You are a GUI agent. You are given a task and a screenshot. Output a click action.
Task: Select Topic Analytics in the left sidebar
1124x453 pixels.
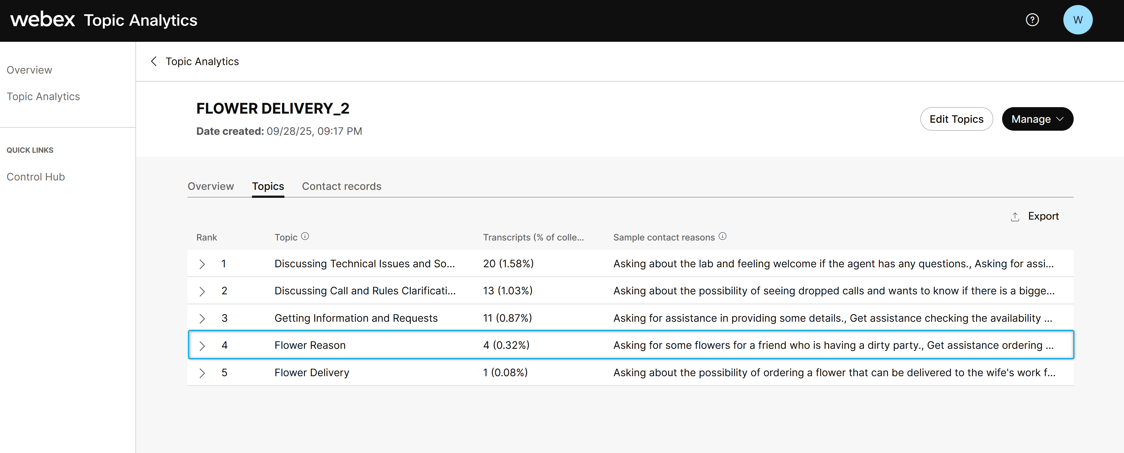pos(43,97)
